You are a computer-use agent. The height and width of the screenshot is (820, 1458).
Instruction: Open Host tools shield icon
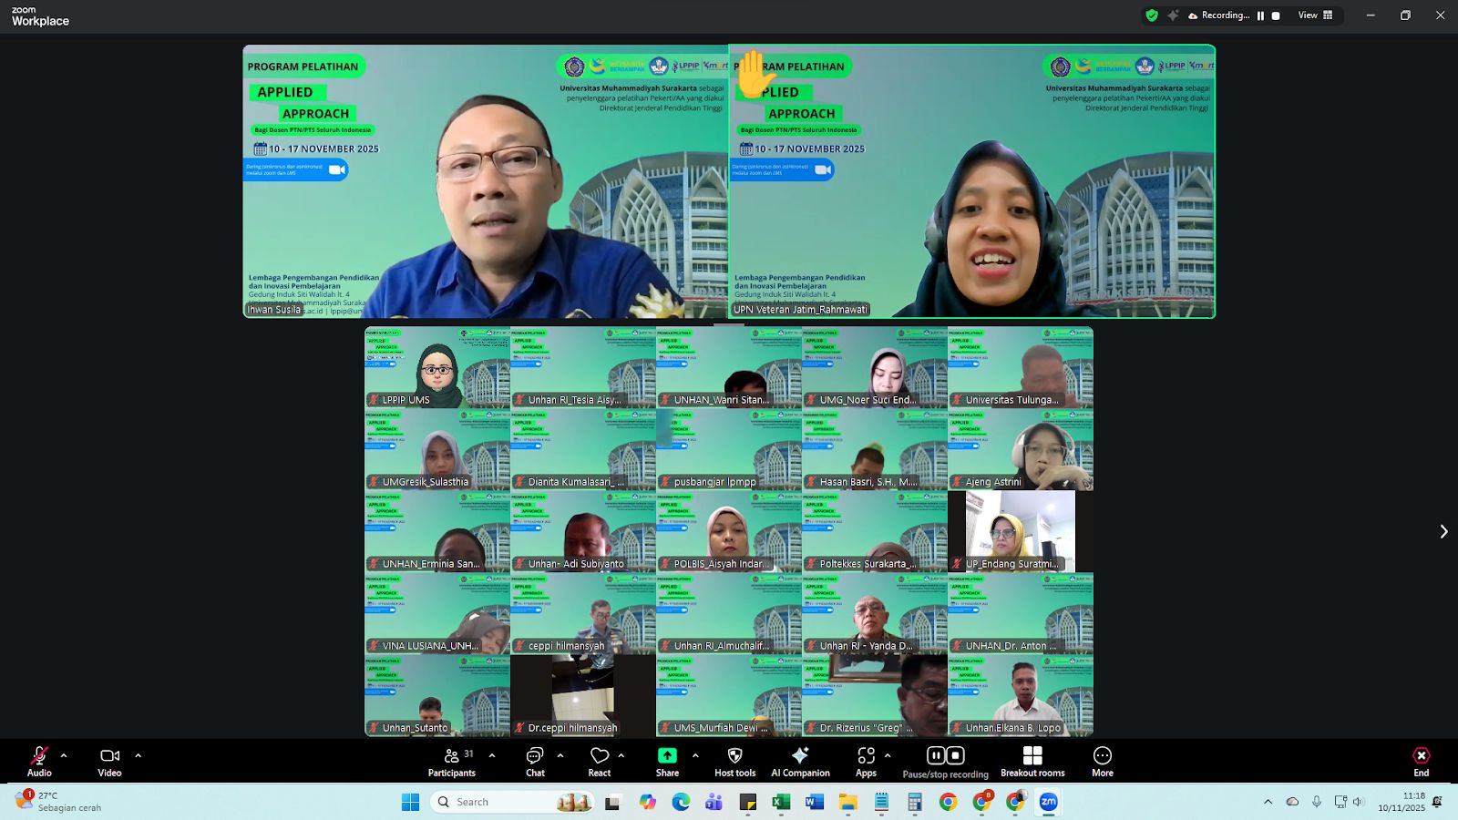(734, 755)
